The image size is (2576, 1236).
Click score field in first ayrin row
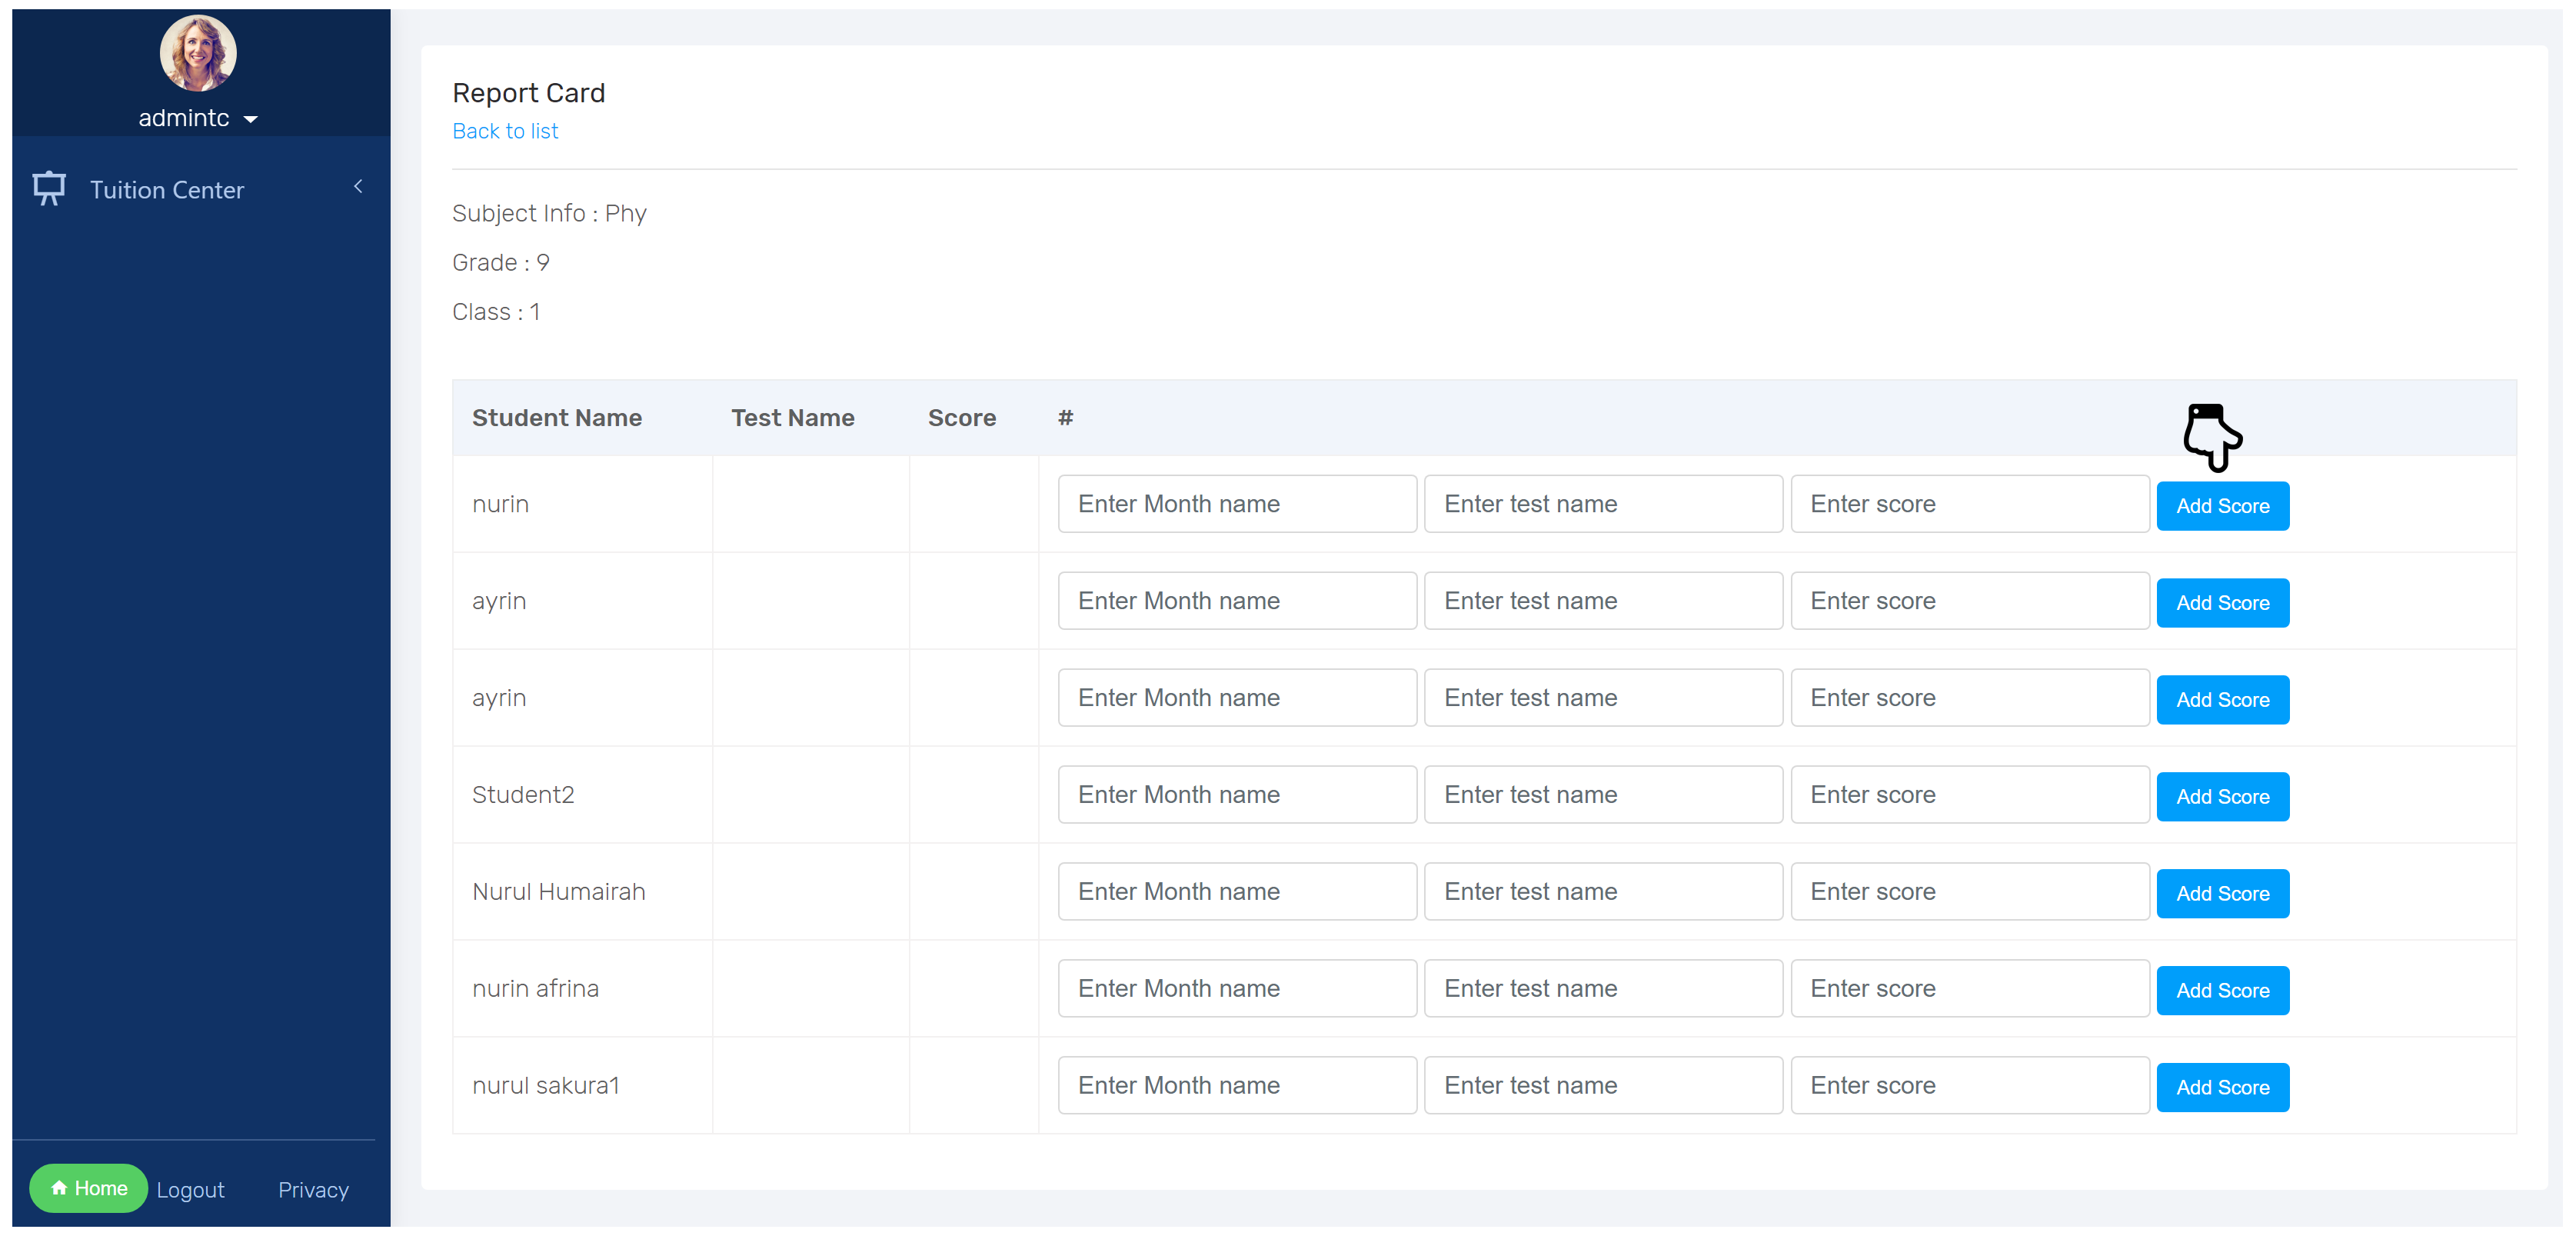[x=1969, y=601]
